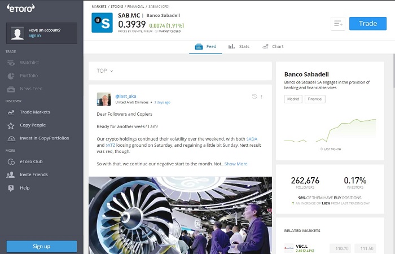Click the add to watchlist icon button
Image resolution: width=395 pixels, height=254 pixels.
[x=338, y=24]
